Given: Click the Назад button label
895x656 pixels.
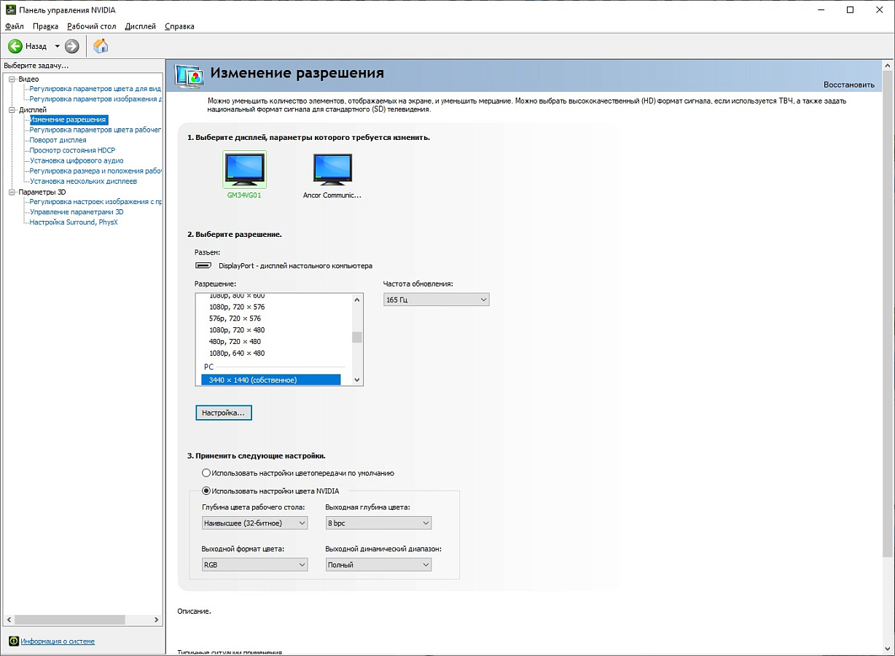Looking at the screenshot, I should (36, 46).
